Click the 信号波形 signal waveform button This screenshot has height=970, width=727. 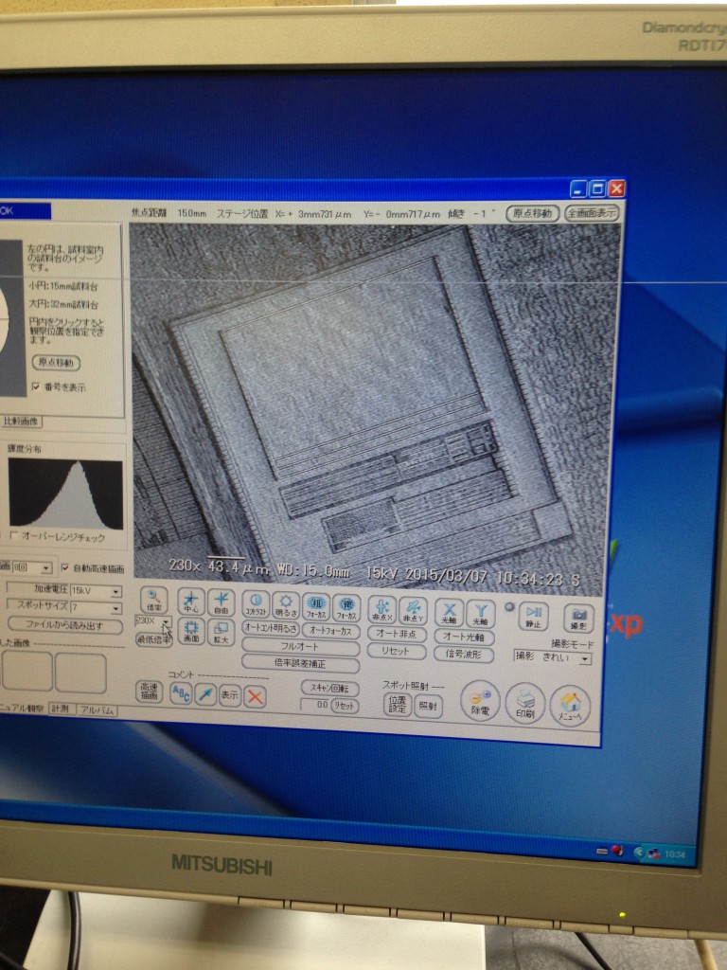[x=464, y=654]
